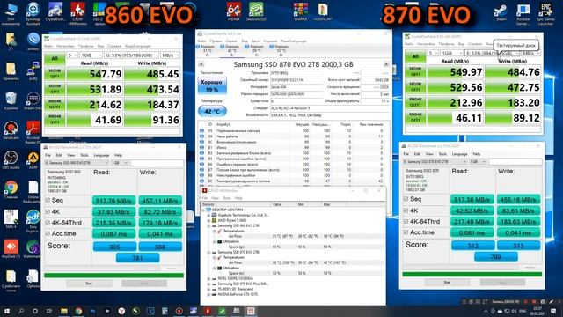Viewport: 563px width, 317px height.
Task: Click SEQ1M Q8T1 button in left CrystalDiskMark
Action: tap(55, 74)
